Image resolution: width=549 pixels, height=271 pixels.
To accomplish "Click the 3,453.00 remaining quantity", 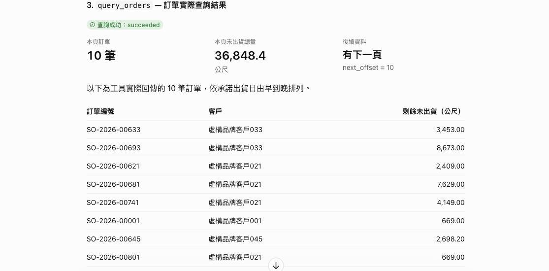I will (x=450, y=130).
